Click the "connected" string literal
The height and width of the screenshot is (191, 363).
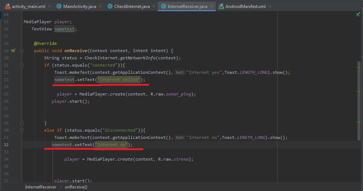104,65
